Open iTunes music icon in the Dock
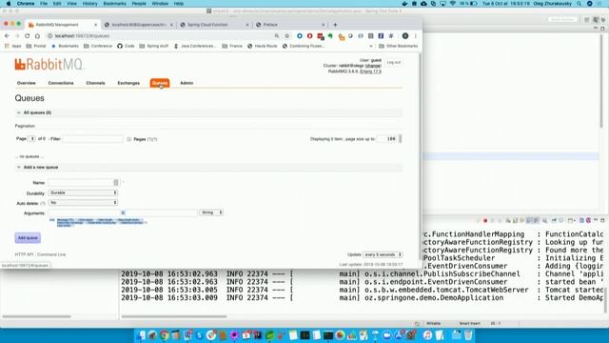This screenshot has width=609, height=343. click(427, 334)
